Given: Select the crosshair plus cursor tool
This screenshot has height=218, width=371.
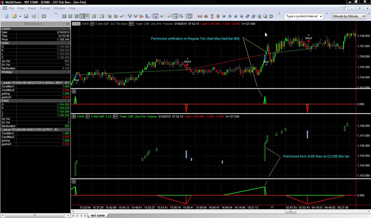Looking at the screenshot, I should click(161, 16).
